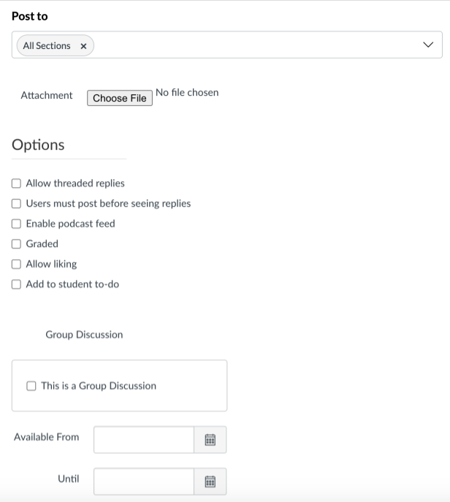Check the Graded option
Screen dimensions: 450x502
16,244
